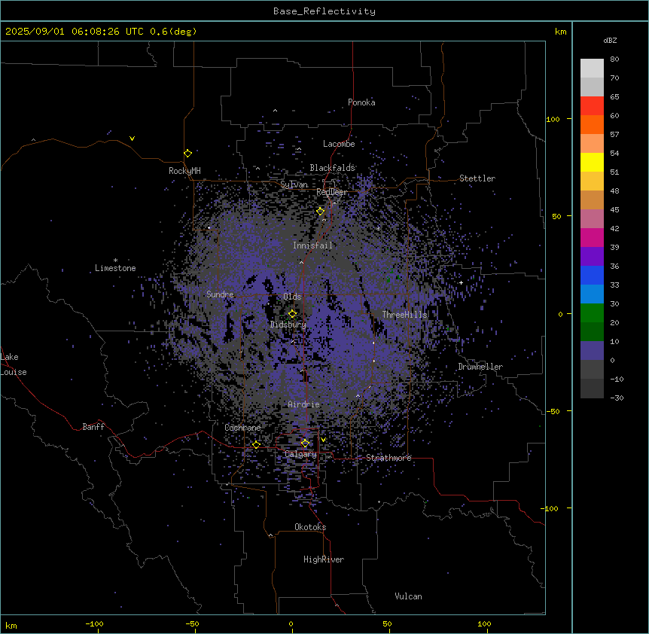The height and width of the screenshot is (634, 649).
Task: Select the Drumheller label
Action: [x=480, y=367]
